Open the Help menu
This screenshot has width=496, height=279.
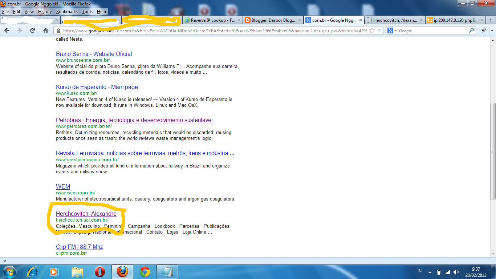[101, 12]
